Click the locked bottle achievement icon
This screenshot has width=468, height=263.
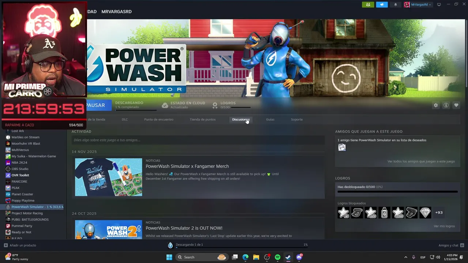tap(384, 212)
